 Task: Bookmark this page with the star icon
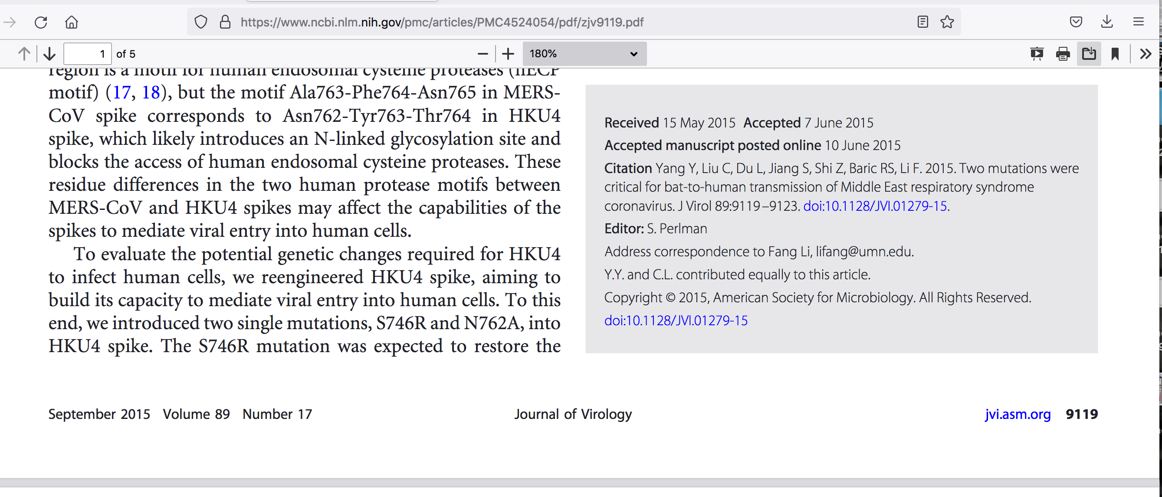pos(947,22)
